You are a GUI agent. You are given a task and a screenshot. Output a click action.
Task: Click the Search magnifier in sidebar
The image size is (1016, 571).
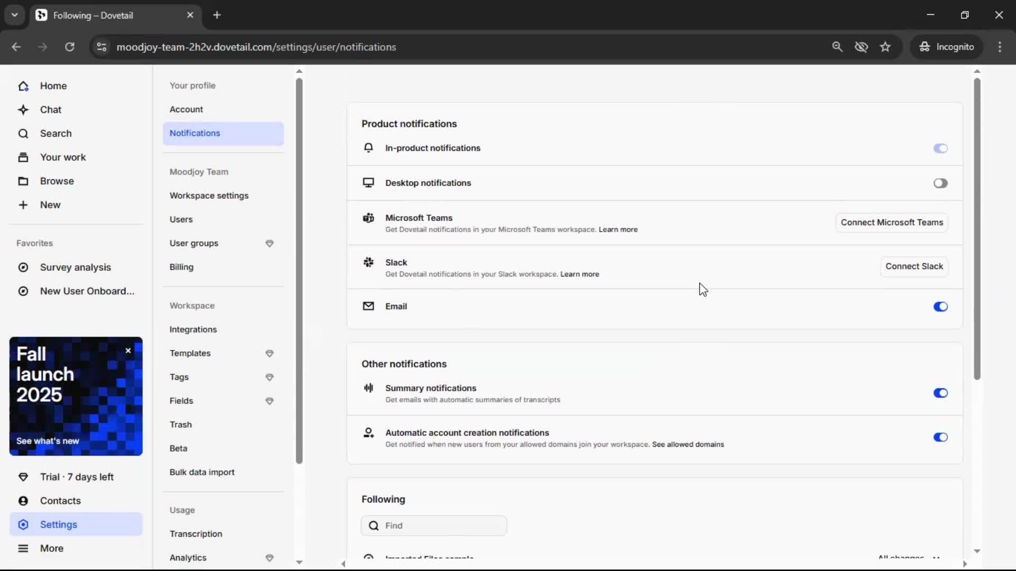pyautogui.click(x=23, y=134)
